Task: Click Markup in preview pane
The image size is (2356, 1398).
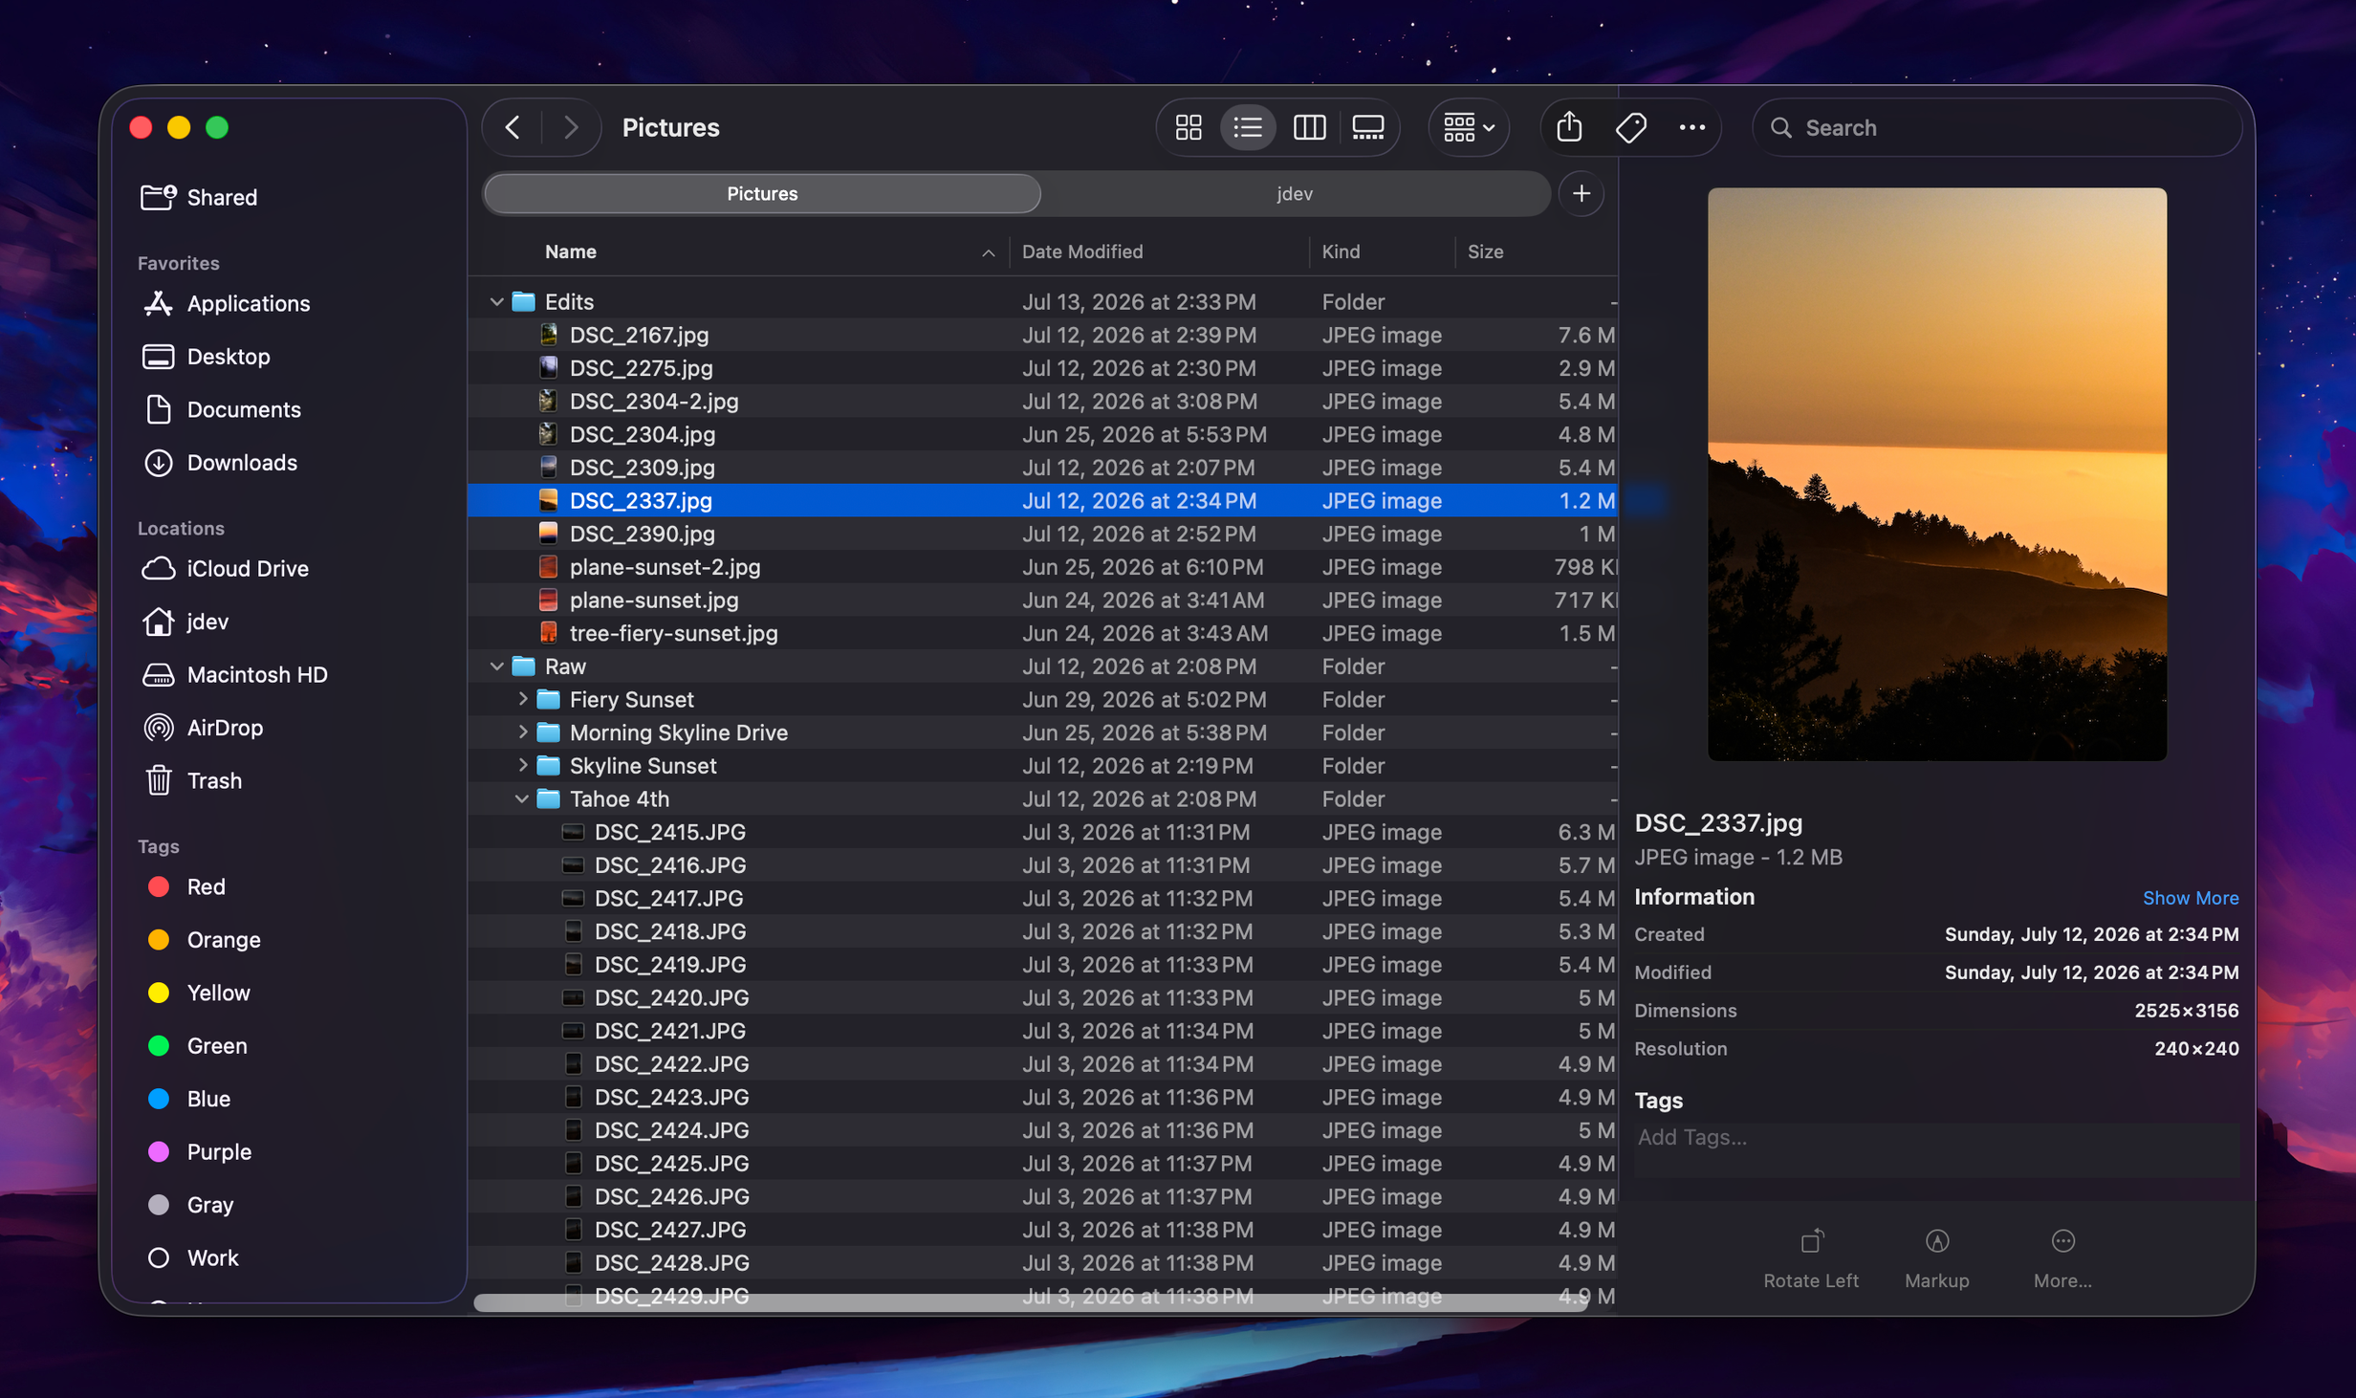Action: pyautogui.click(x=1936, y=1259)
